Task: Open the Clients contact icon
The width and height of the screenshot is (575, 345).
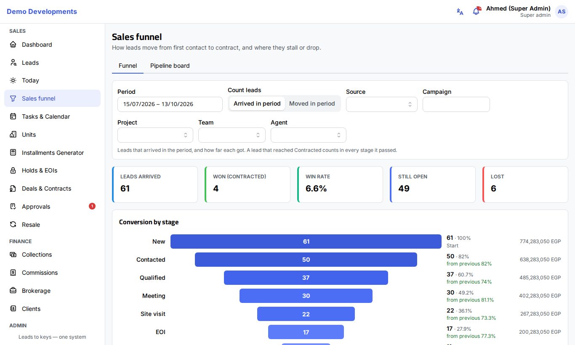Action: [x=13, y=309]
